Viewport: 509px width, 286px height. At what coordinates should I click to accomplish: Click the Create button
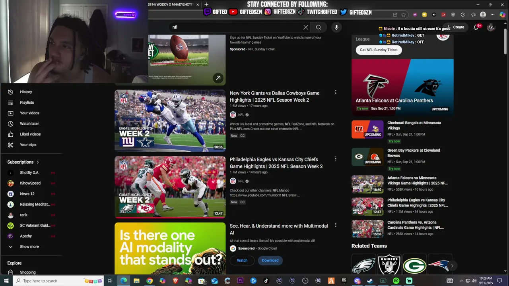(455, 27)
